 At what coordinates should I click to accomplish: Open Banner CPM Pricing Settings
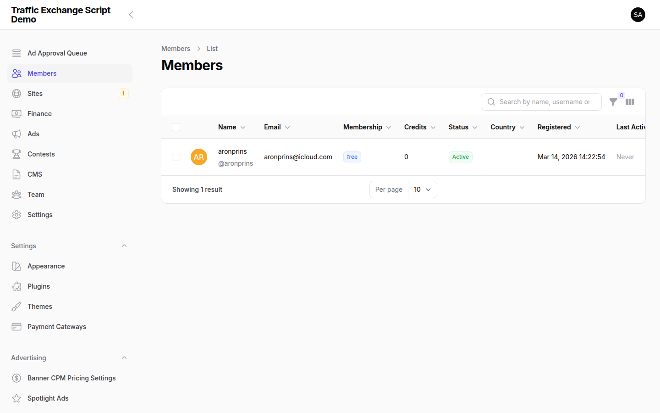[x=71, y=378]
